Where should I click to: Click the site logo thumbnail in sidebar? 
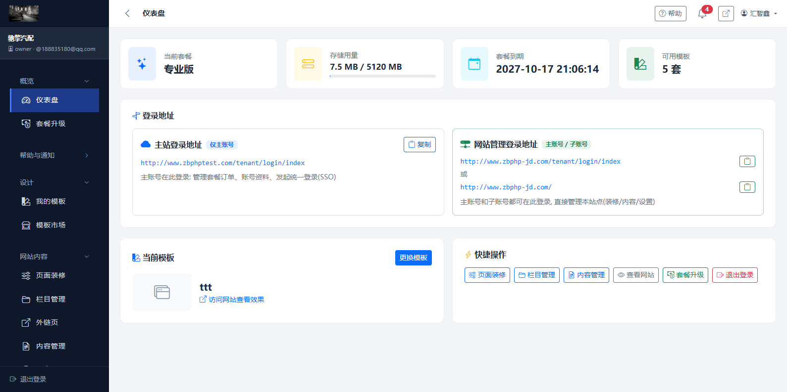24,13
